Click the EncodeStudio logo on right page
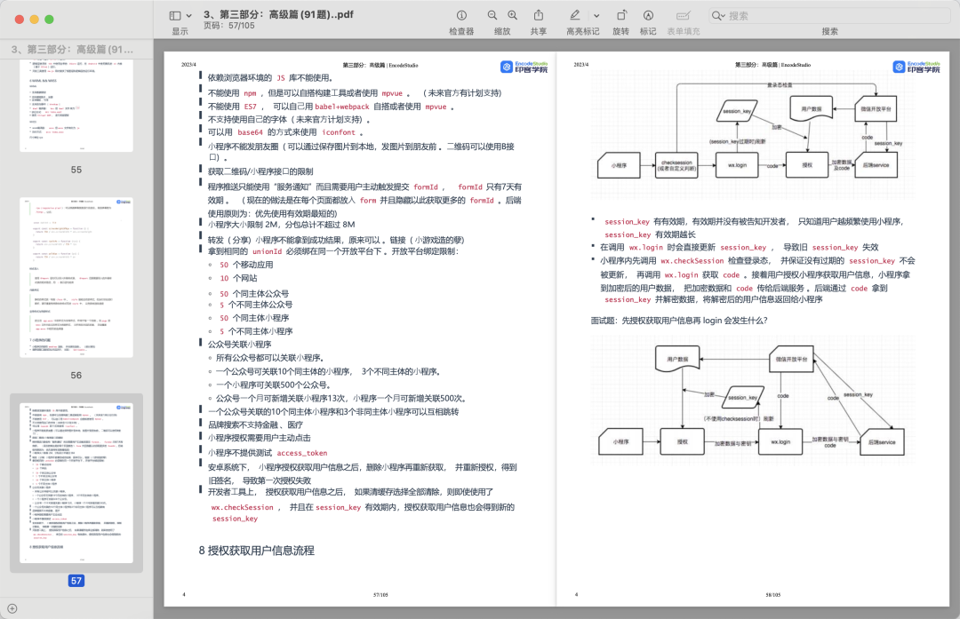 pos(916,67)
